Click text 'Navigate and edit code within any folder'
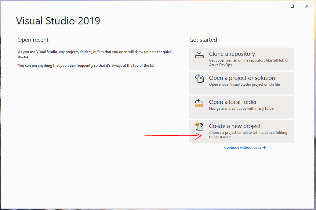 tap(242, 109)
